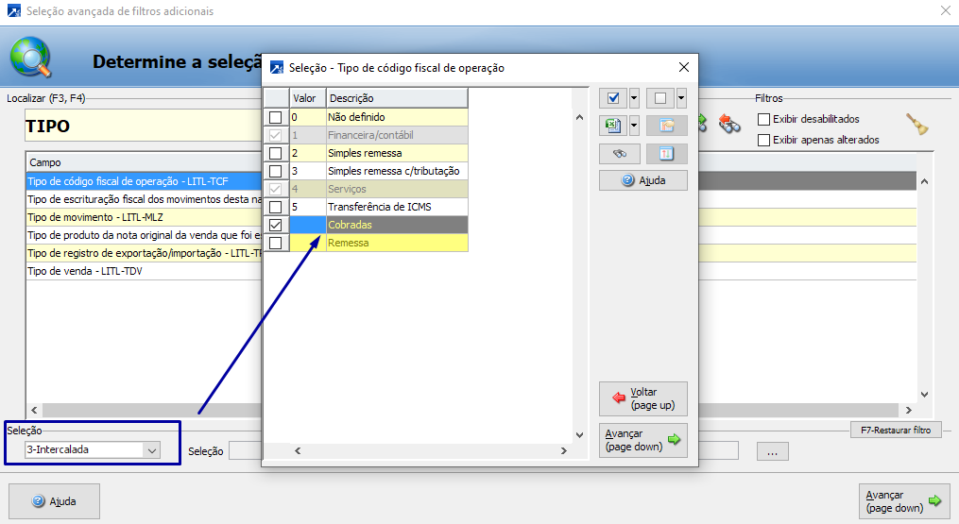Enable Exibir desabilitados checkbox
Viewport: 959px width, 524px height.
[x=764, y=119]
